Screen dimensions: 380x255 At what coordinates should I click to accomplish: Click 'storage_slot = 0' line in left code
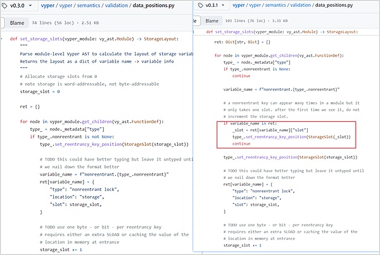[40, 91]
